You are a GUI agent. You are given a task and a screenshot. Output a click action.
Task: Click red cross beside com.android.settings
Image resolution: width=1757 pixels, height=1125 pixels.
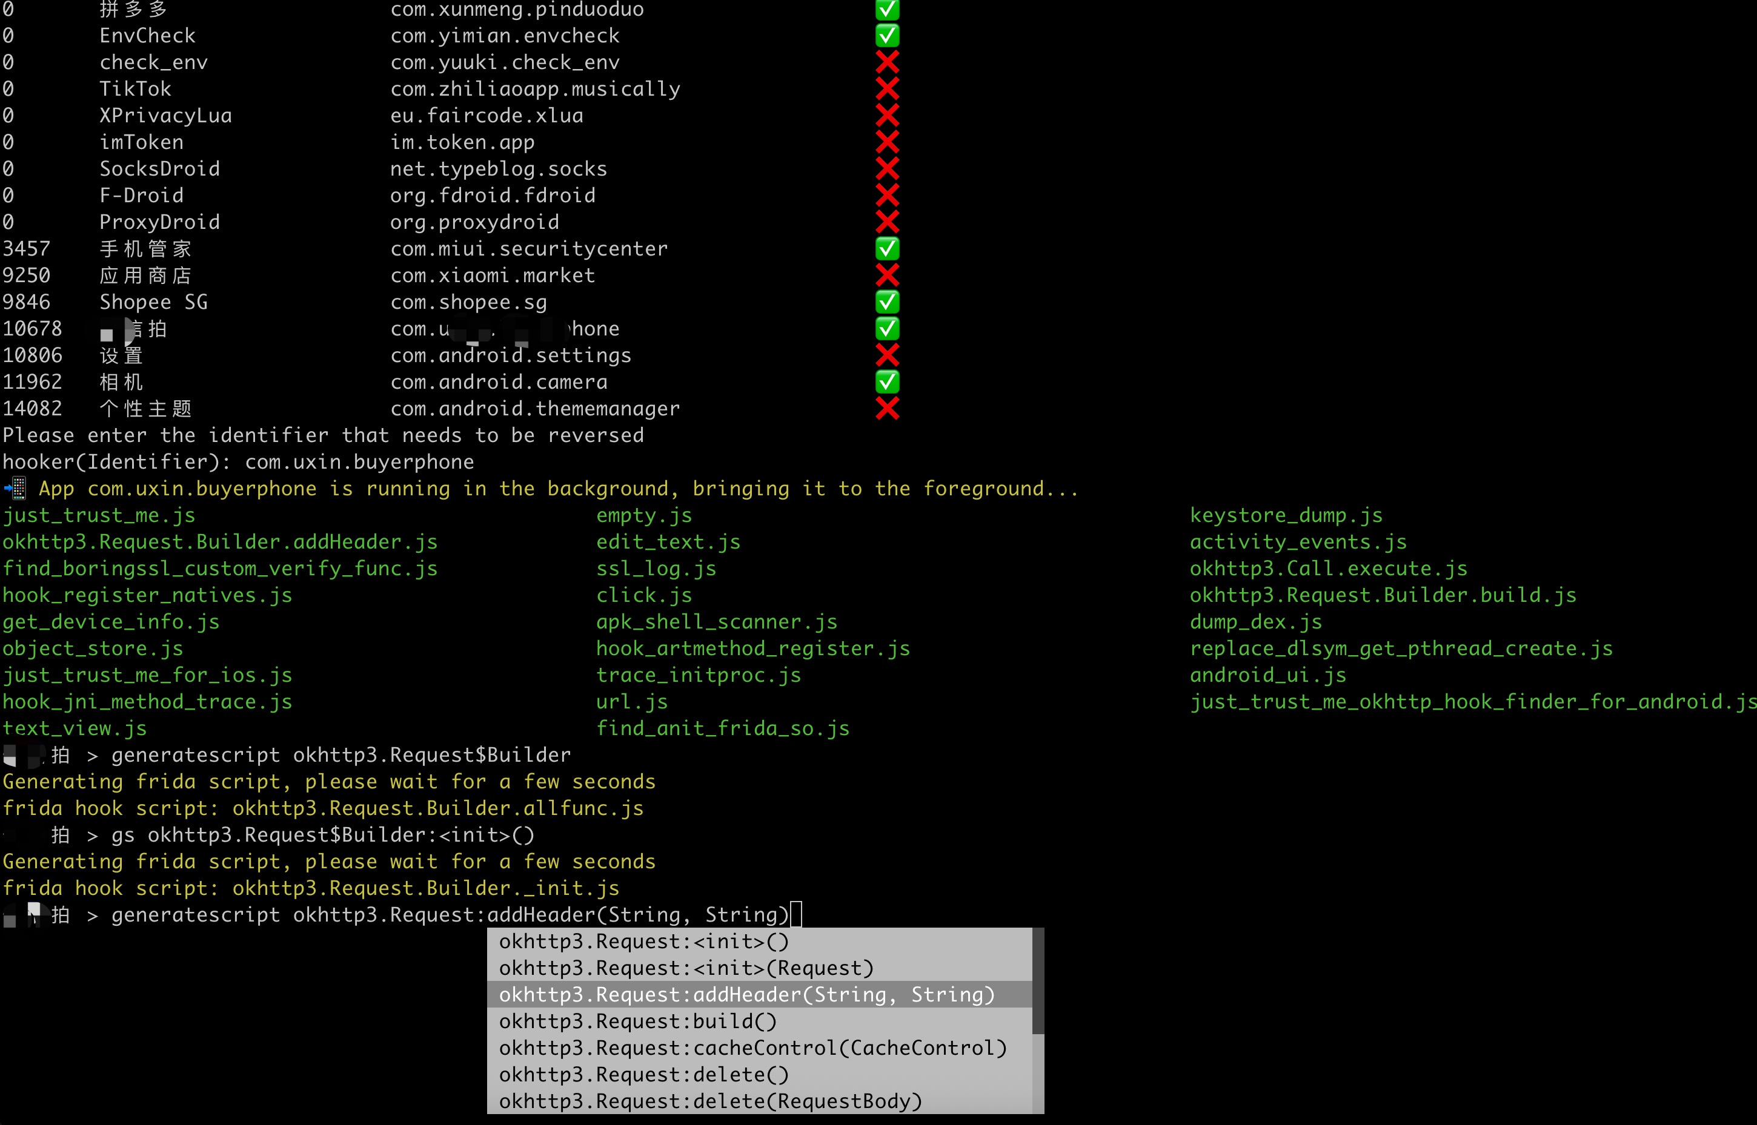pyautogui.click(x=886, y=355)
